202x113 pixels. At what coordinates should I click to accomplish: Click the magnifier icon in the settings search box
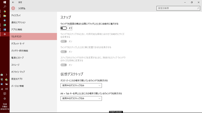pyautogui.click(x=198, y=8)
